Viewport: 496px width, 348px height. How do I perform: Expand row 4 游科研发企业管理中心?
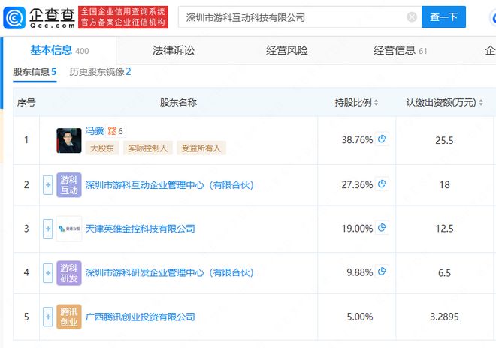pyautogui.click(x=48, y=273)
